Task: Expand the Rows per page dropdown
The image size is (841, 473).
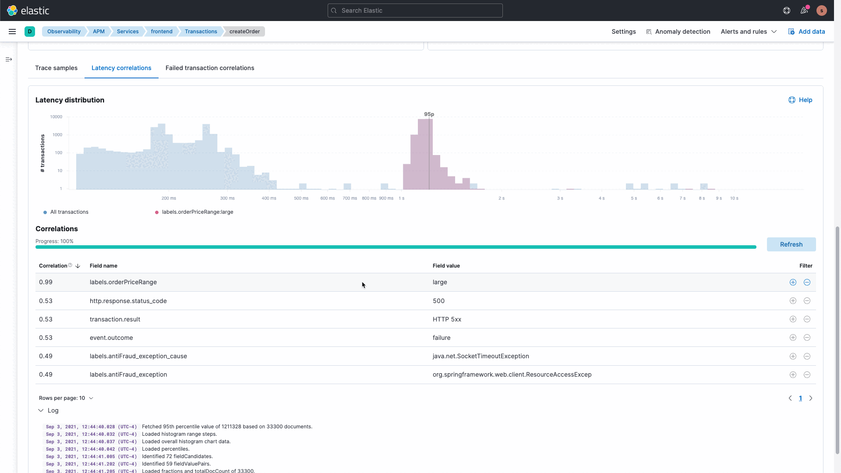Action: pyautogui.click(x=65, y=398)
